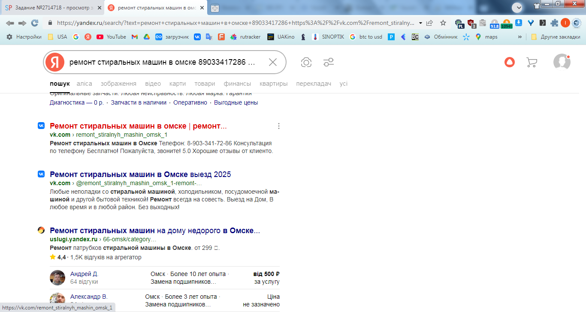The image size is (586, 312).
Task: Reload the current Yandex page
Action: 35,23
